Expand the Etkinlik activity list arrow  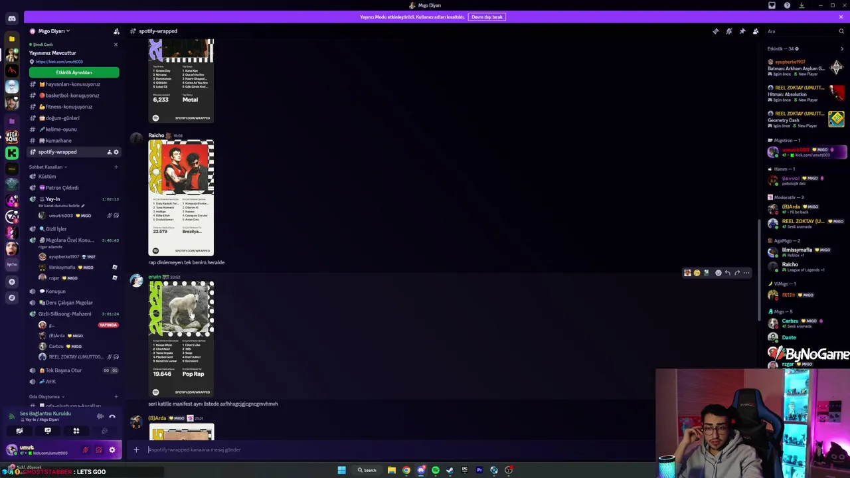pyautogui.click(x=842, y=48)
